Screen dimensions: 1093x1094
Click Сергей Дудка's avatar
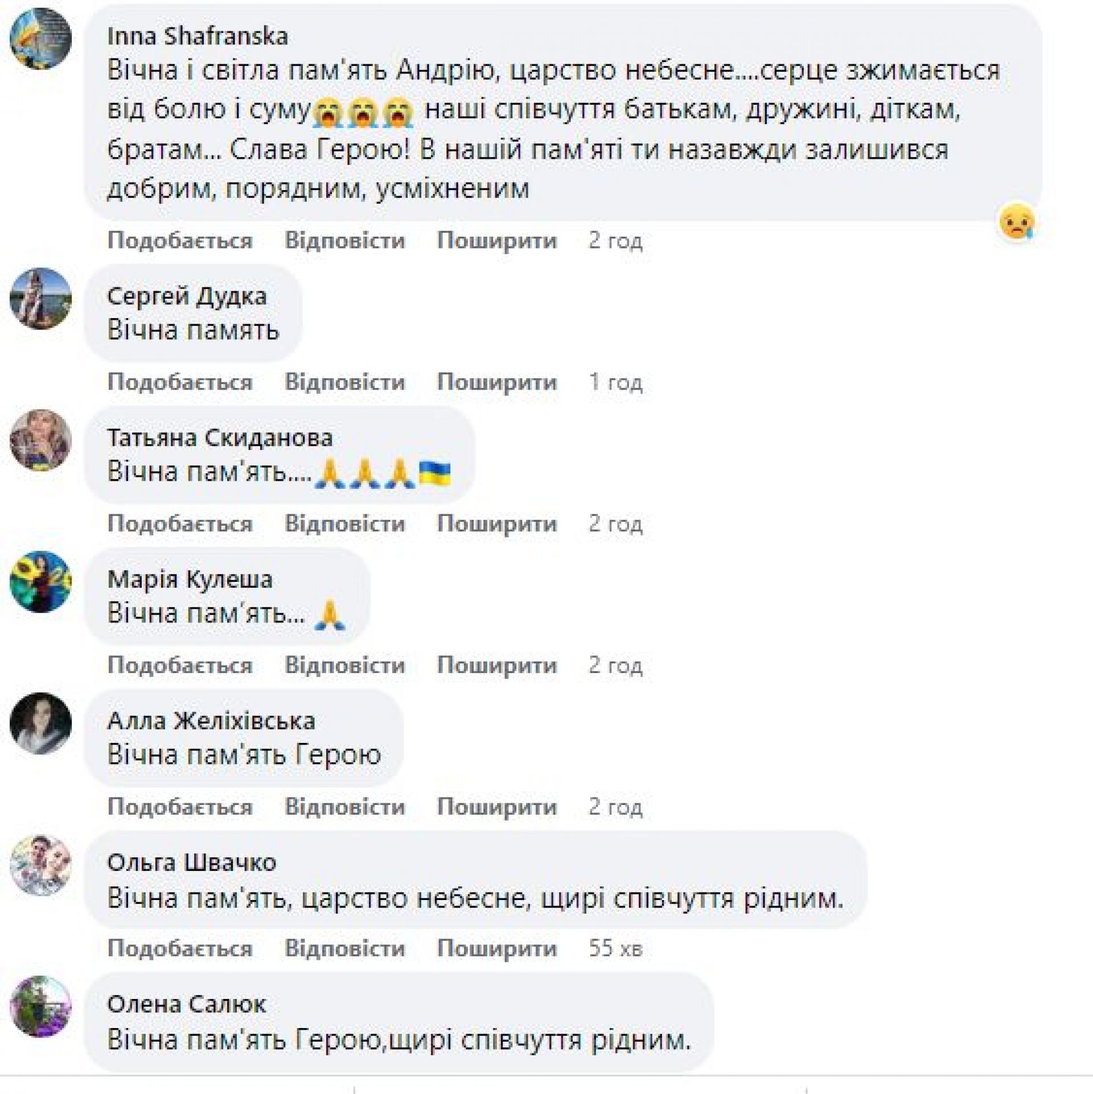click(40, 299)
